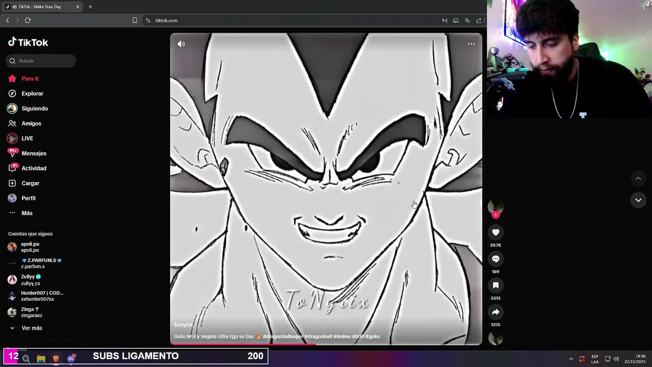Click the #goku hashtag in the caption

coord(373,336)
